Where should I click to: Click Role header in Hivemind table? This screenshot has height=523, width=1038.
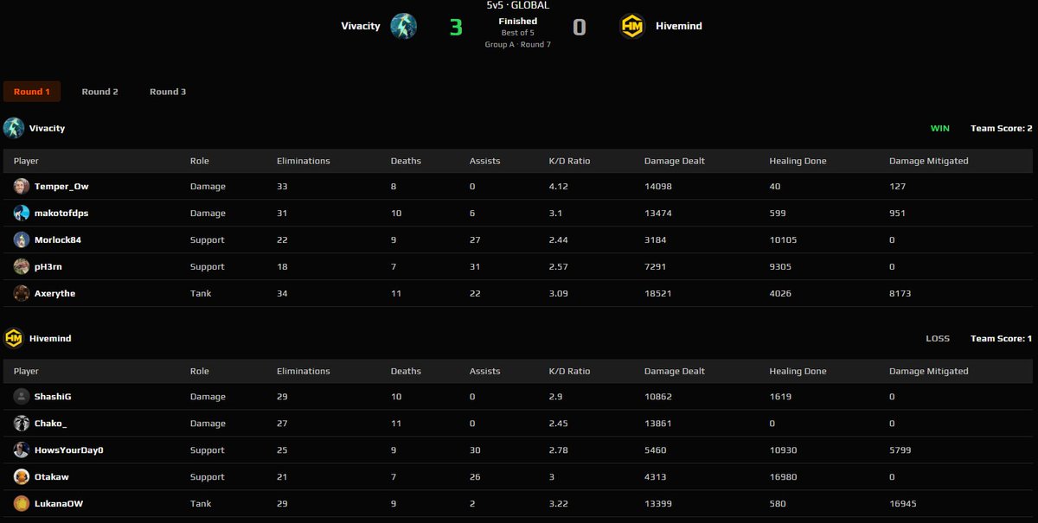[x=200, y=371]
